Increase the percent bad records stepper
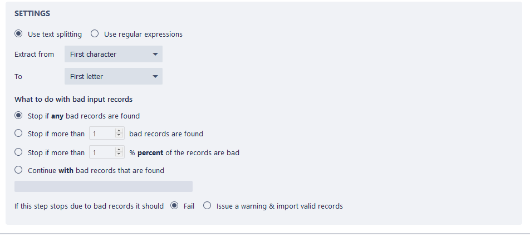 click(119, 150)
